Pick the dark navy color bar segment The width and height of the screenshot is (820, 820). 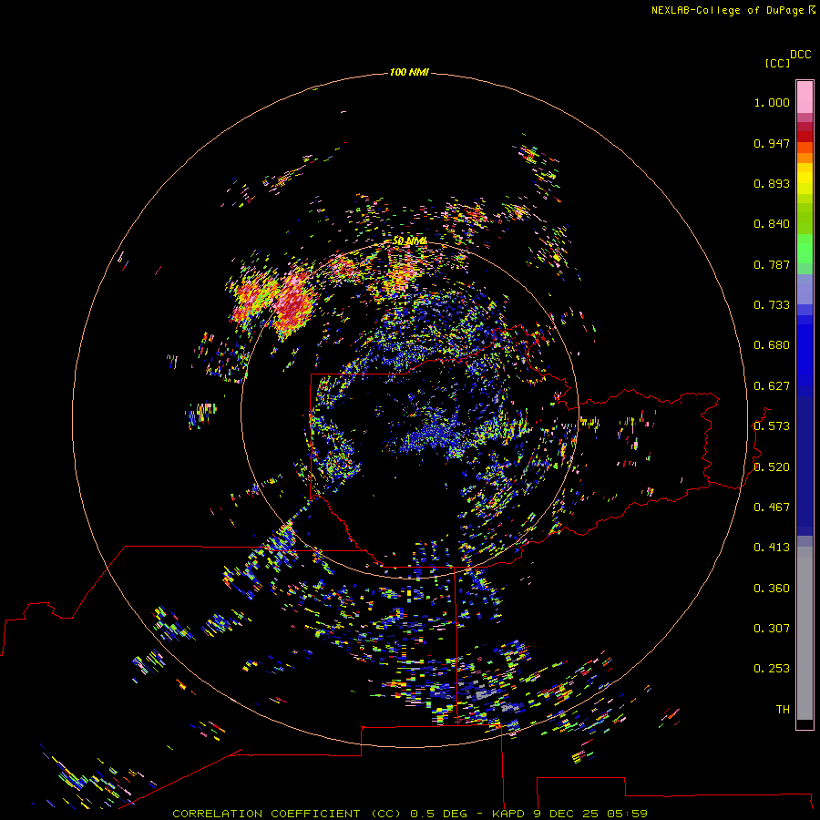(805, 461)
